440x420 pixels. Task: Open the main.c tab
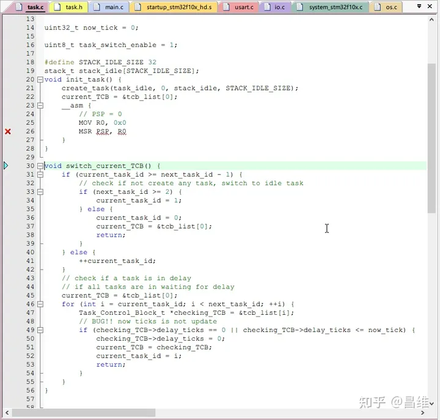pyautogui.click(x=109, y=7)
